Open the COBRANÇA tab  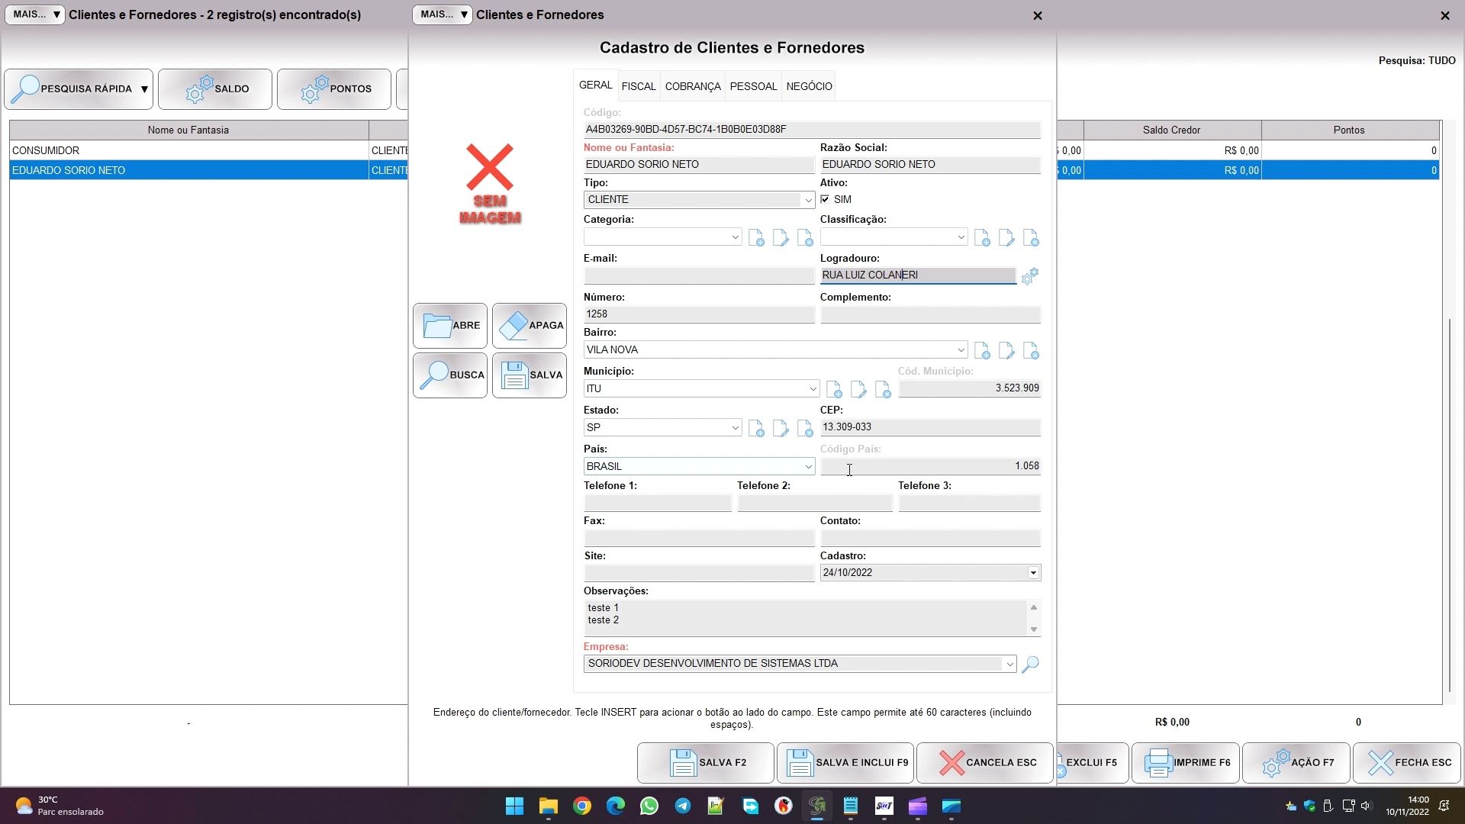pos(692,86)
